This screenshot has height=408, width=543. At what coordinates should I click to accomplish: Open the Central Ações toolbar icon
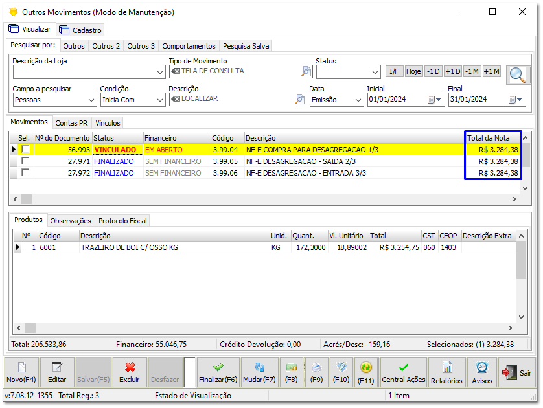403,372
